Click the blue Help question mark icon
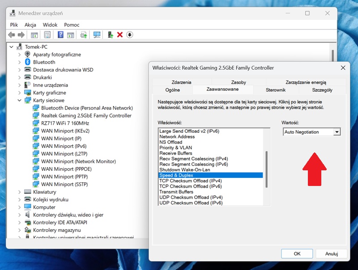Screen dimensions: 358x270 coord(60,35)
